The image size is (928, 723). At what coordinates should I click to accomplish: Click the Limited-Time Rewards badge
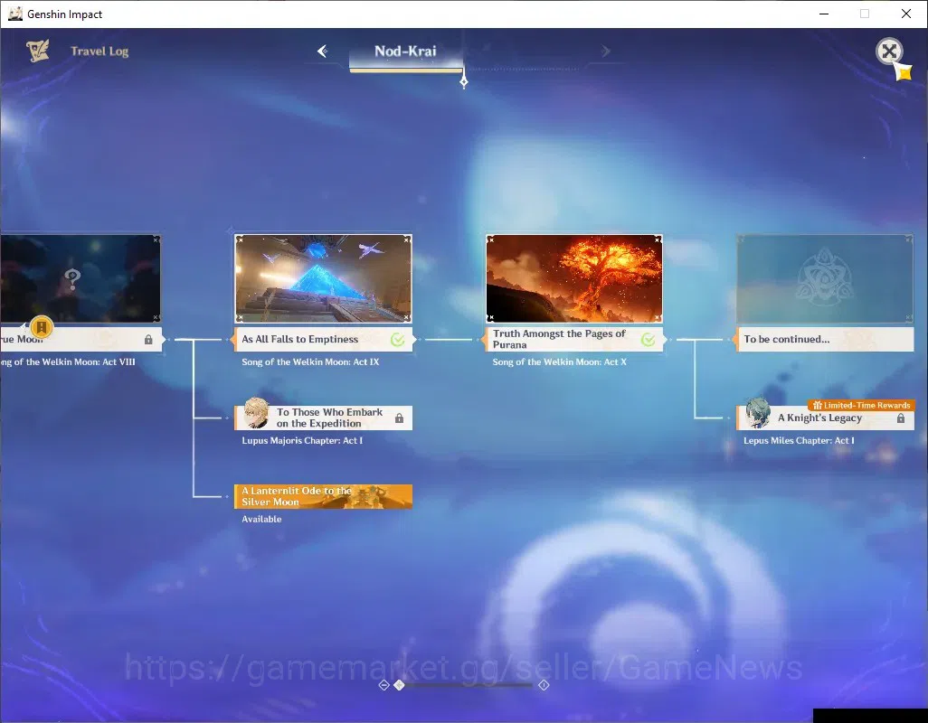point(861,405)
